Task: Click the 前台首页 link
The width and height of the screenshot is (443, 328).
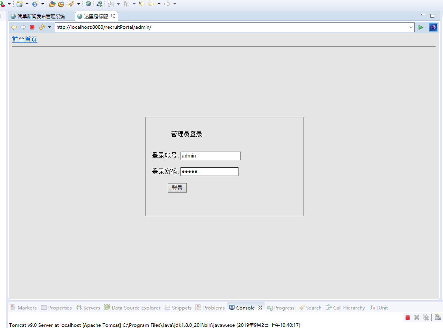Action: (24, 39)
